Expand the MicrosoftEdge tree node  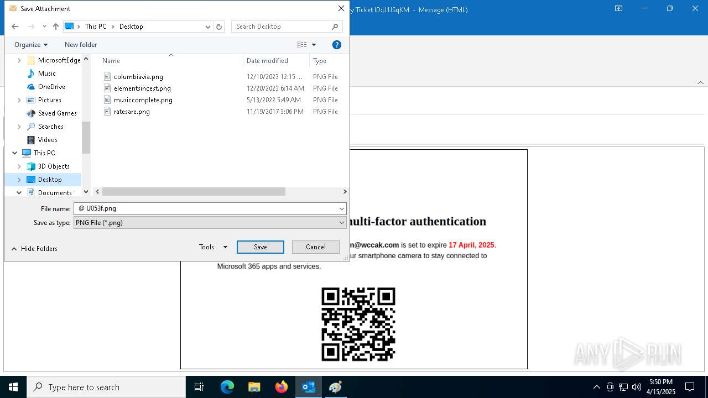19,60
